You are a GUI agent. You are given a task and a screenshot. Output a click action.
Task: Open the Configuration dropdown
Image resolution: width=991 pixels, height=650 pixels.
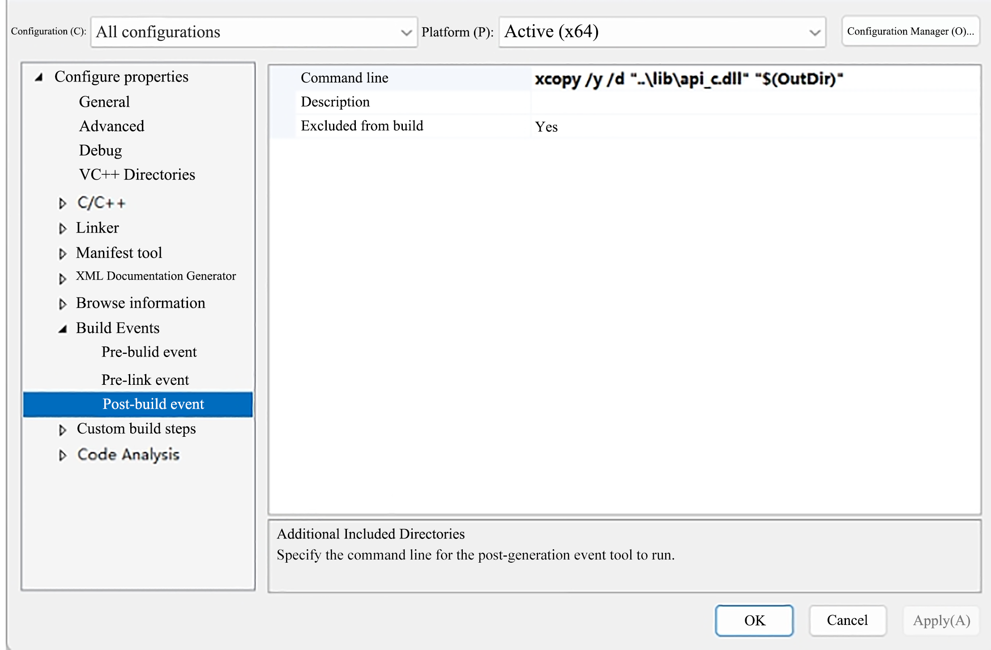(254, 32)
